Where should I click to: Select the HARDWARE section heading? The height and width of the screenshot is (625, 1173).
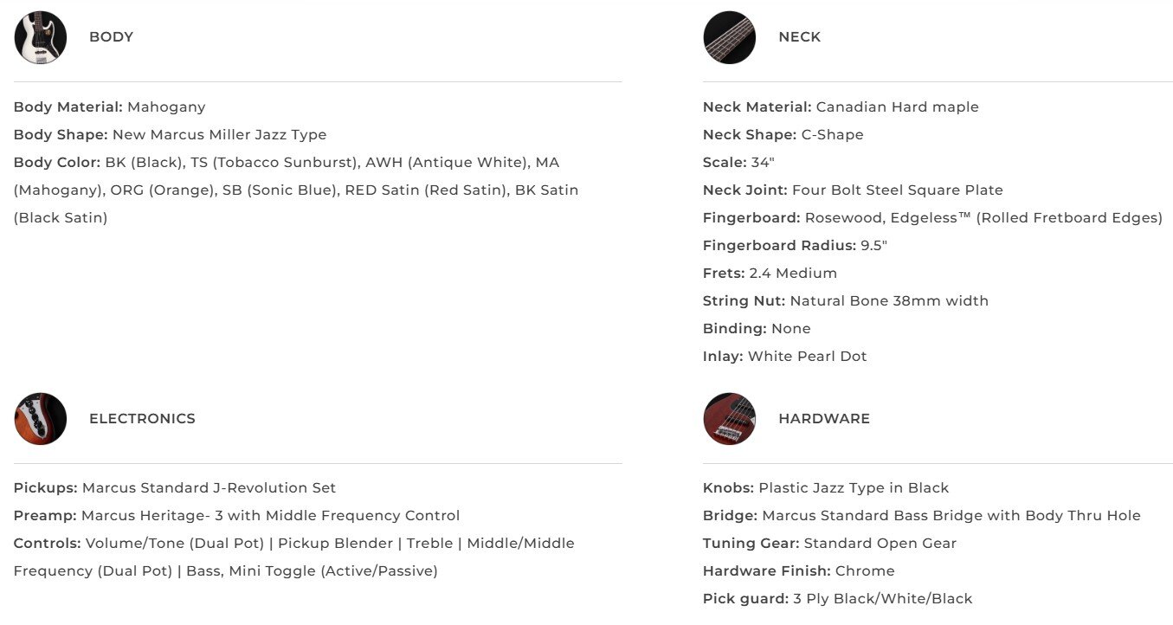pos(823,419)
